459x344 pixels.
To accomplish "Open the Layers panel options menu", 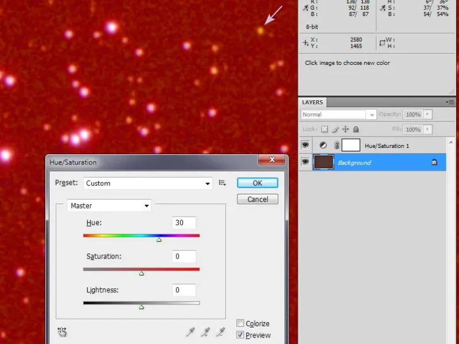I will [450, 102].
